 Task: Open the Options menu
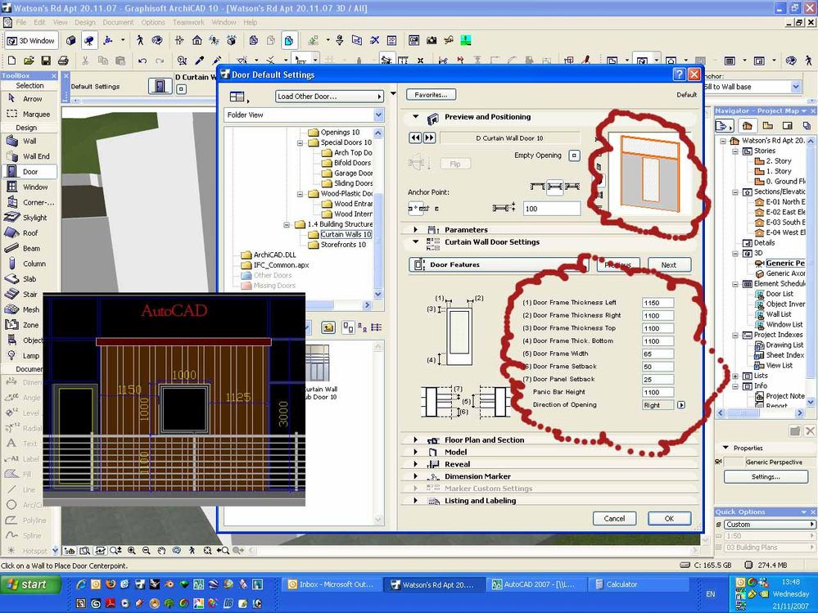click(x=153, y=22)
